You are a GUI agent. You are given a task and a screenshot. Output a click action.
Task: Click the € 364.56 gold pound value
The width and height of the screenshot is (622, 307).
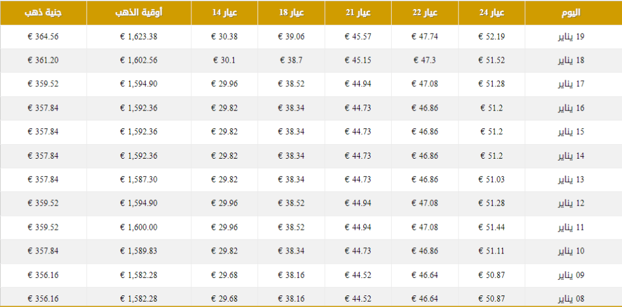43,36
